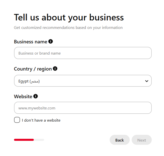
Task: Click the "Country / region" field label
Action: [33, 69]
